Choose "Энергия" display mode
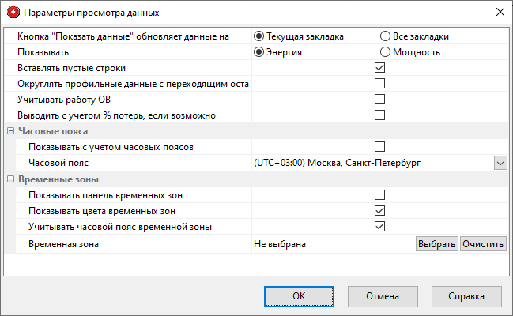513x316 pixels. coord(258,52)
